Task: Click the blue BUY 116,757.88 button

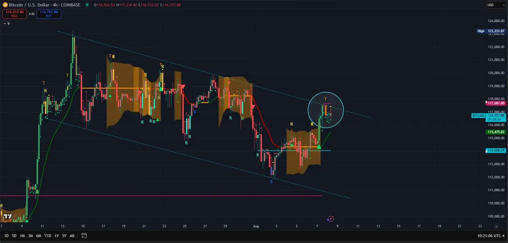Action: (x=49, y=14)
